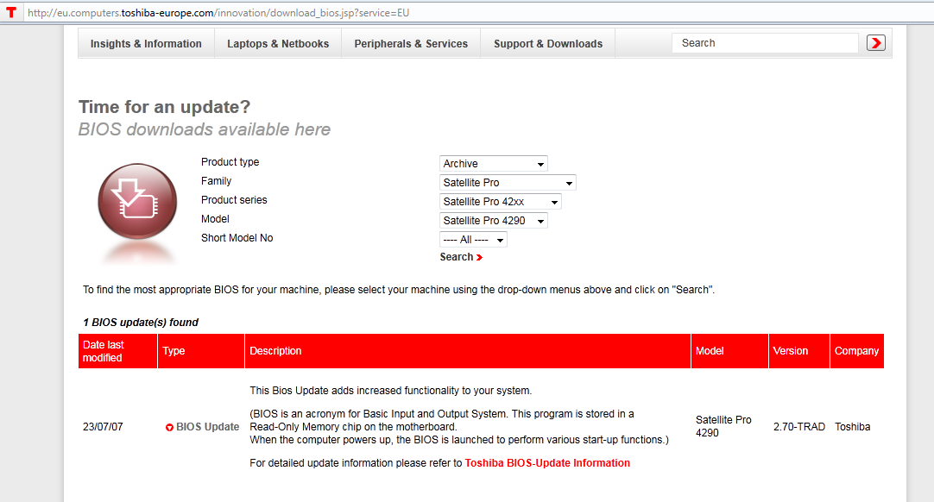Click the Version column header
Image resolution: width=934 pixels, height=502 pixels.
tap(798, 351)
